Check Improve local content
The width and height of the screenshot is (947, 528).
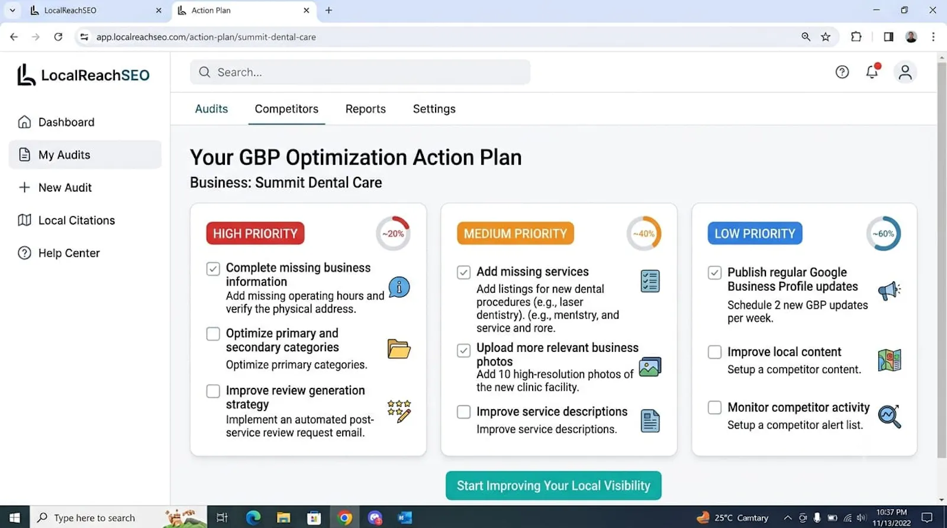[715, 352]
